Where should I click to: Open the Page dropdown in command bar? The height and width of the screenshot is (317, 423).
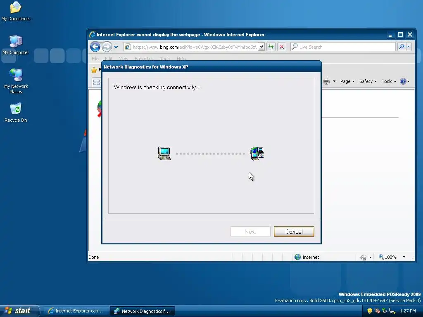coord(347,81)
